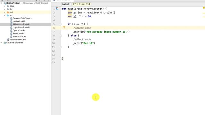Click the println statement string
Viewport: 205px width, 115px height.
coord(107,32)
